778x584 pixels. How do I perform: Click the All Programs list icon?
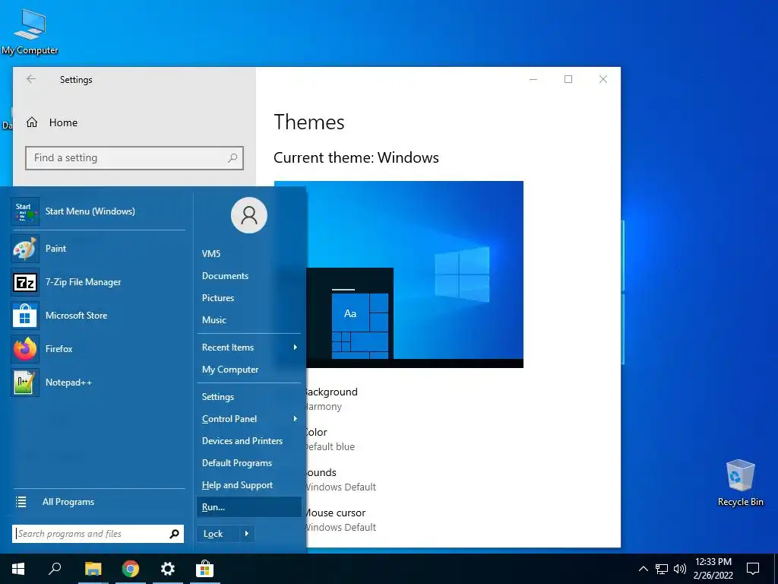coord(21,502)
